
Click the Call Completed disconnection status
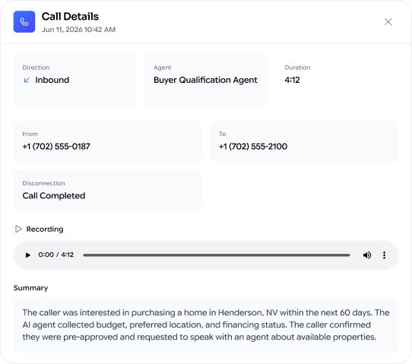54,195
